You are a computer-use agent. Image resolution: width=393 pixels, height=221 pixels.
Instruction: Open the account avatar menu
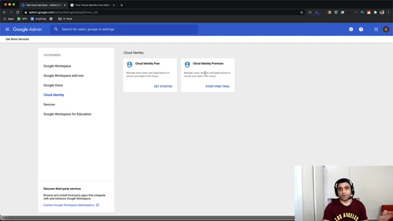pyautogui.click(x=386, y=29)
